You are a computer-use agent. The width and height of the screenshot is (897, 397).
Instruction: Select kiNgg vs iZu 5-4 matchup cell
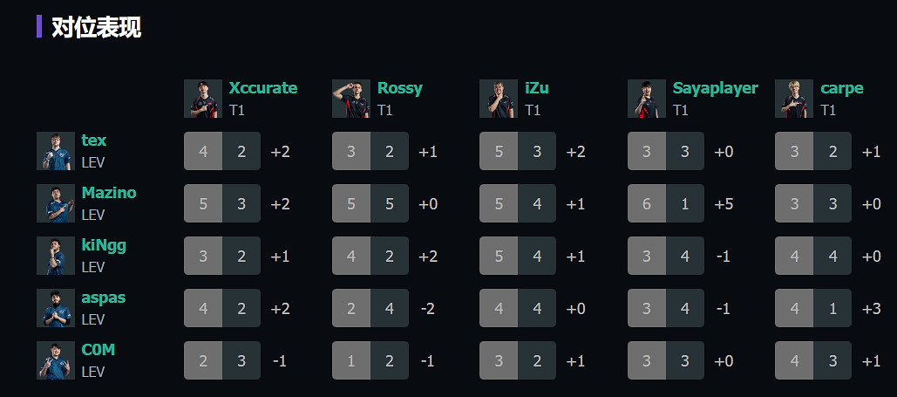coord(518,256)
